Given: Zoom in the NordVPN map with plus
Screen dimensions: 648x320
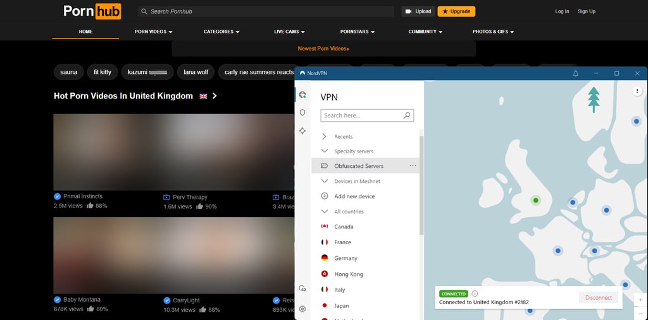Looking at the screenshot, I should (640, 300).
